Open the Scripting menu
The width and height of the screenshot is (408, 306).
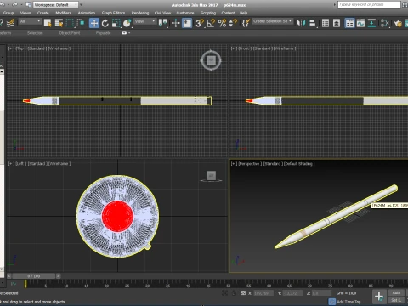click(x=208, y=13)
